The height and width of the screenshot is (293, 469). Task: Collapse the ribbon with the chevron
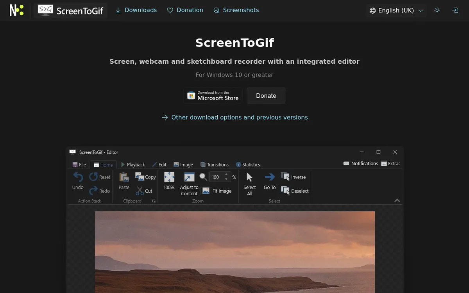tap(397, 200)
